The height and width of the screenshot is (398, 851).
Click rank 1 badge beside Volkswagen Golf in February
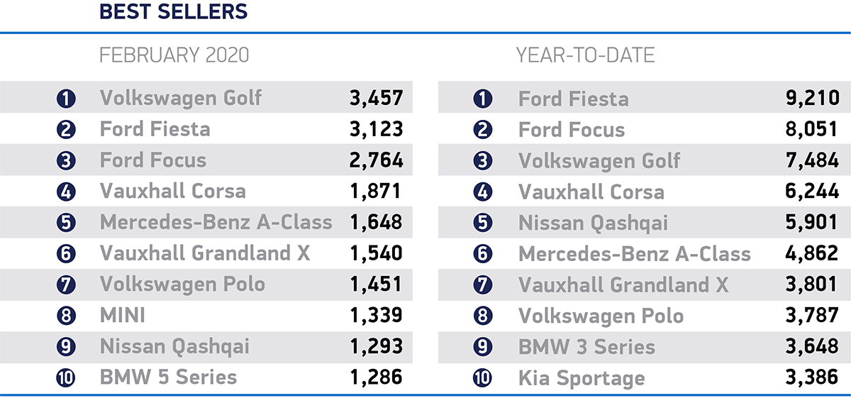(x=66, y=98)
